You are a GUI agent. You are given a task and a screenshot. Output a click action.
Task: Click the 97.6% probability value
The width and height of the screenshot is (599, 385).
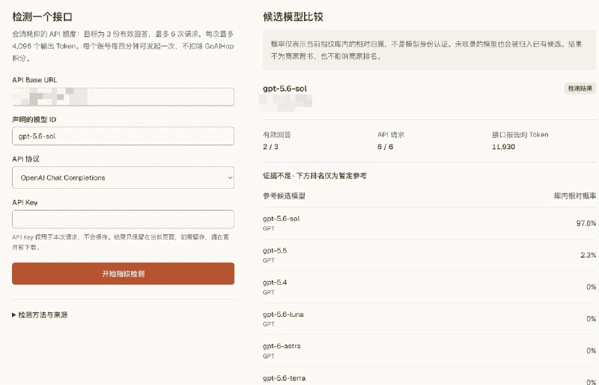[x=586, y=223]
